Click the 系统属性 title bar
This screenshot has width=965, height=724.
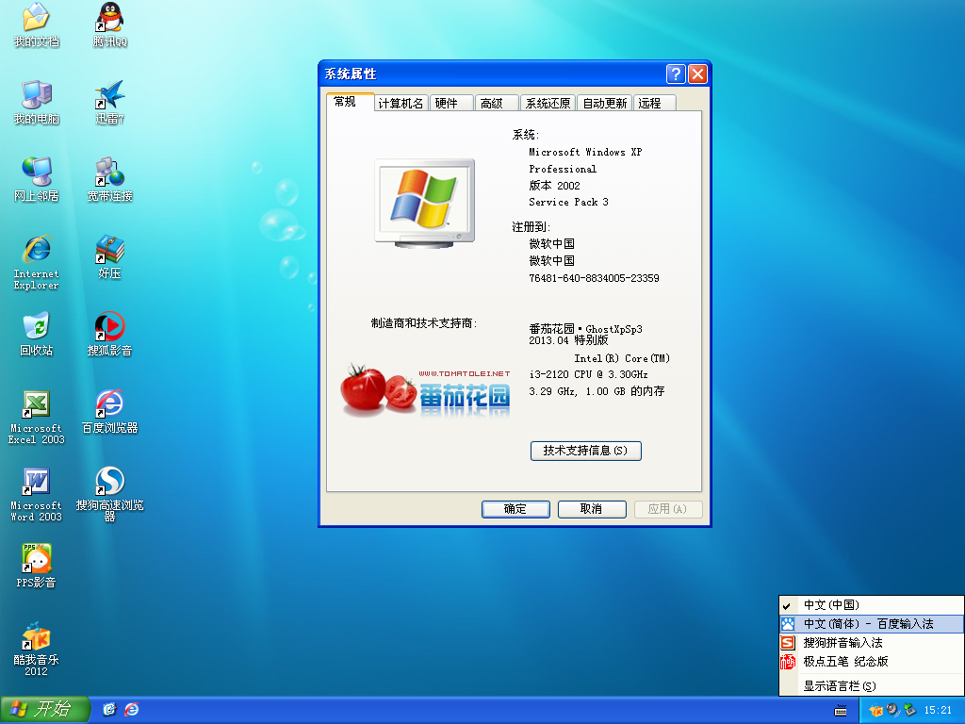492,74
